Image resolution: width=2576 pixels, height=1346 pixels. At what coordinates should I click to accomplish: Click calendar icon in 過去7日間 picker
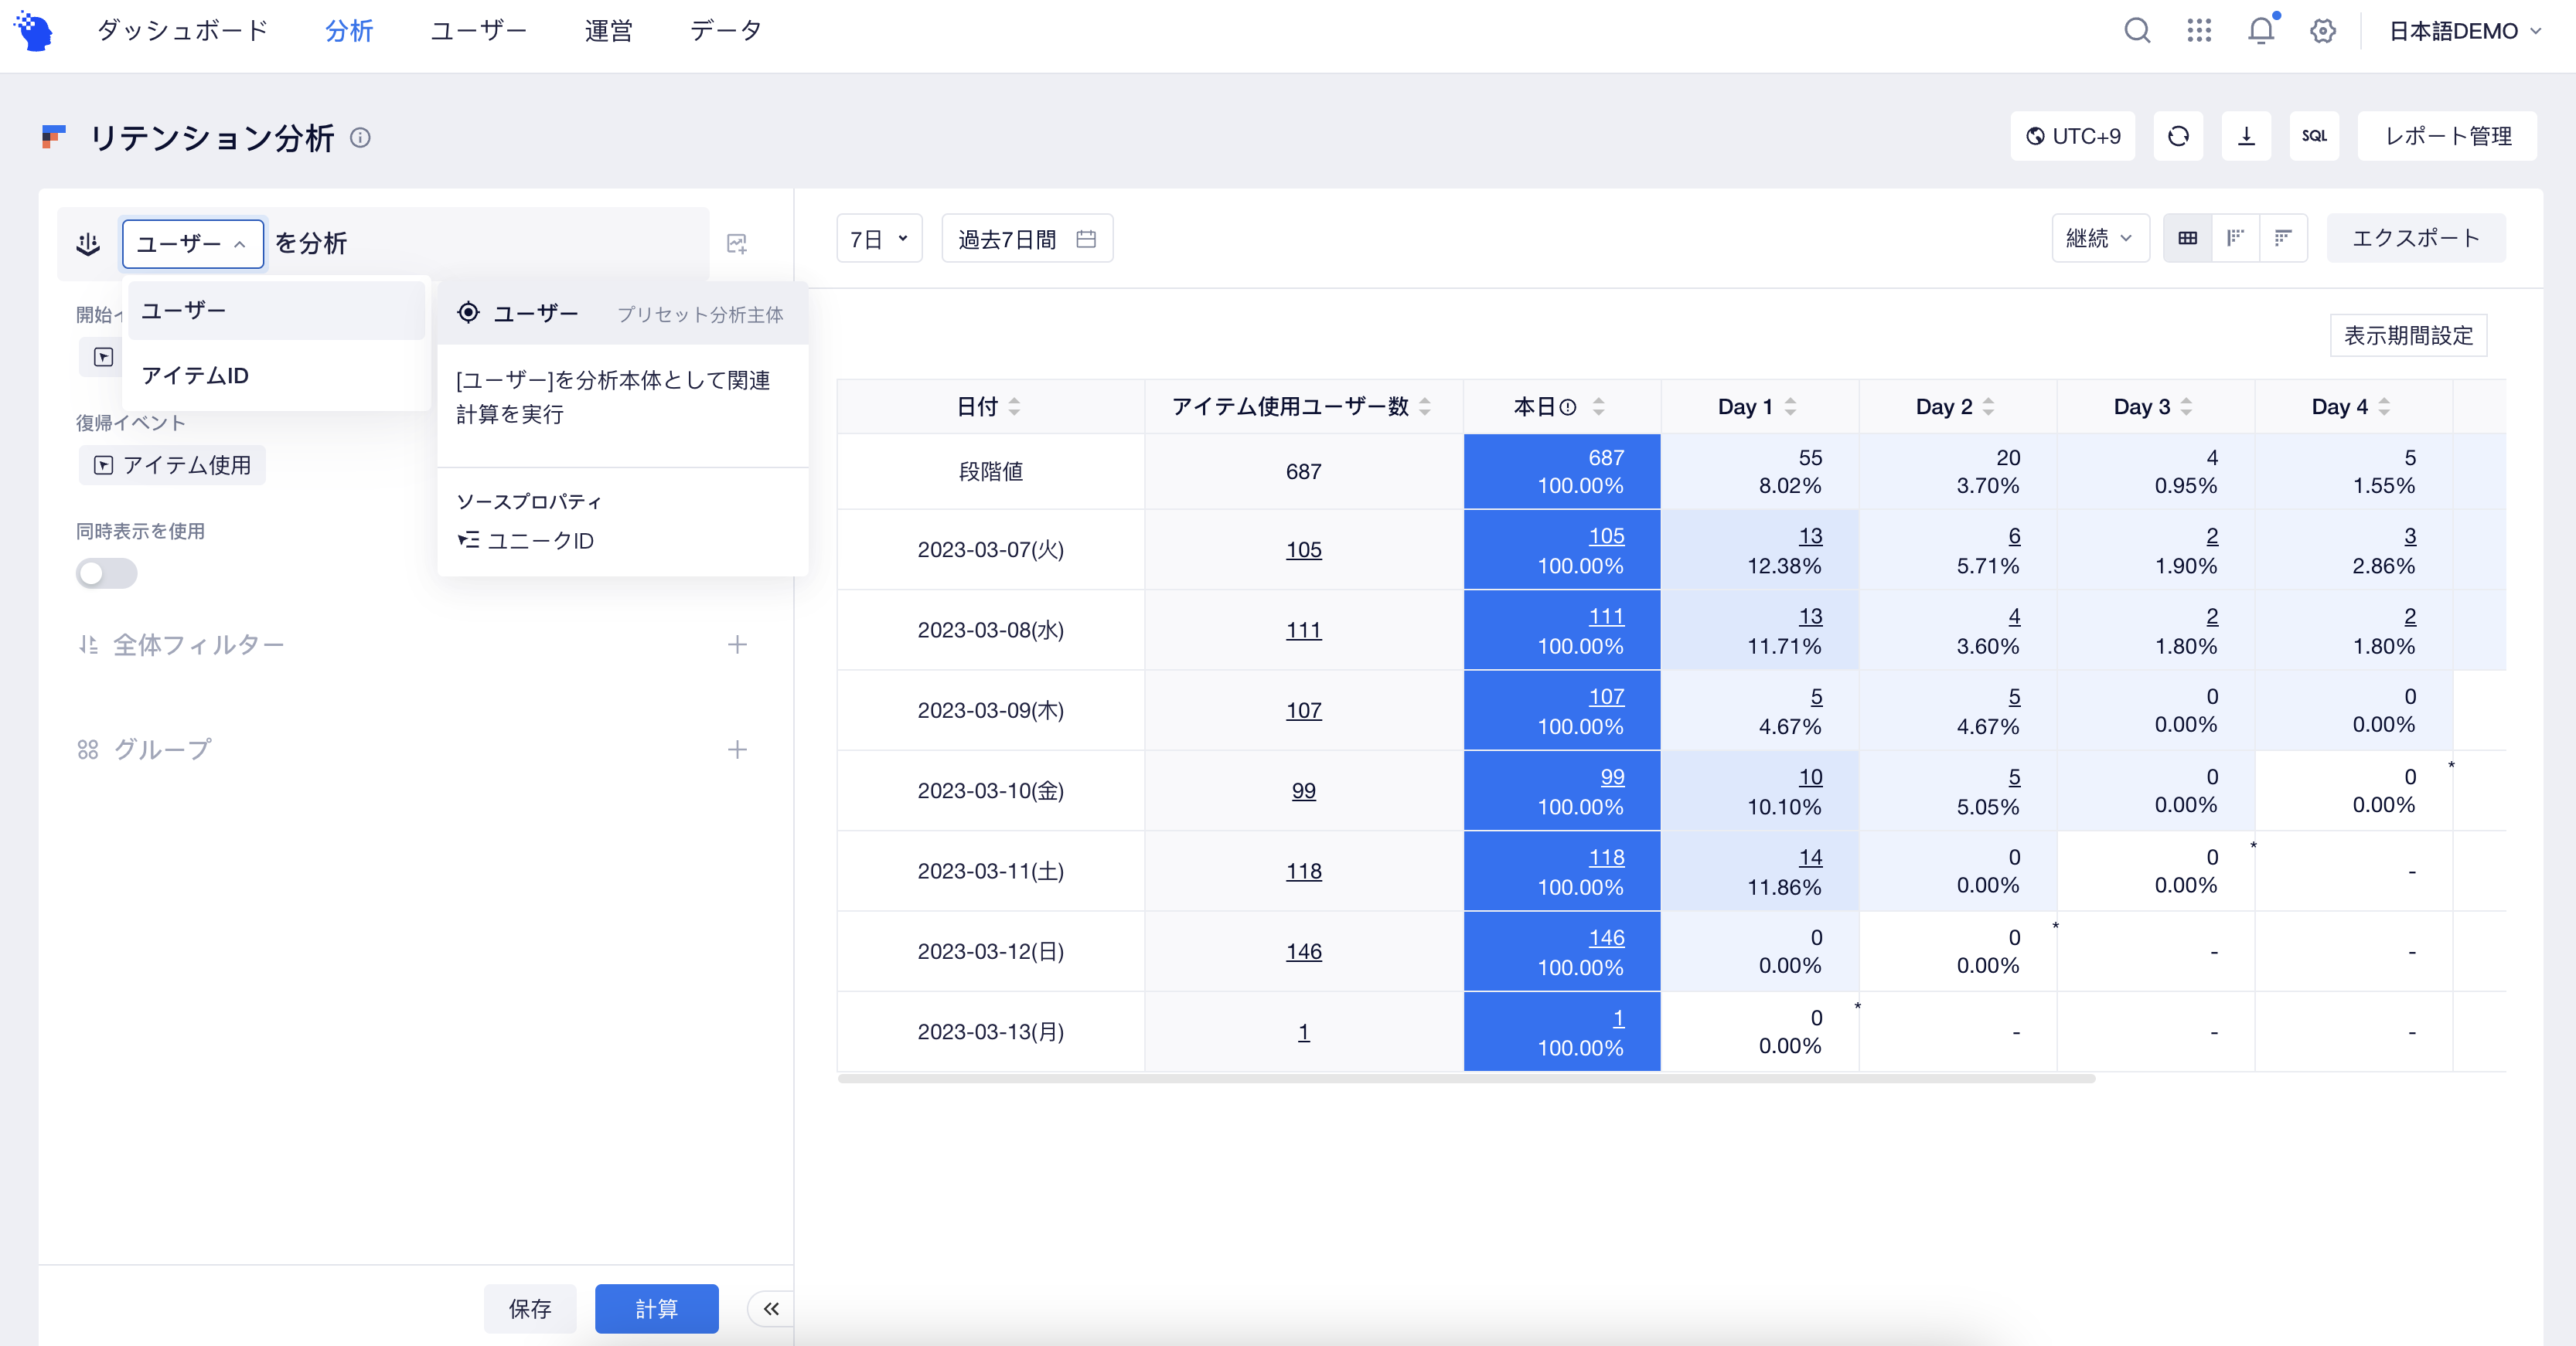coord(1086,239)
